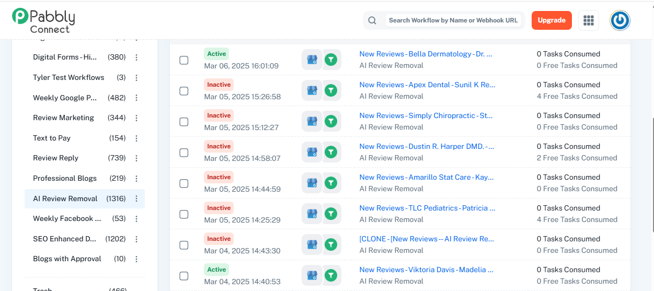Open New Reviews - Bella Dermatology workflow link

click(426, 54)
